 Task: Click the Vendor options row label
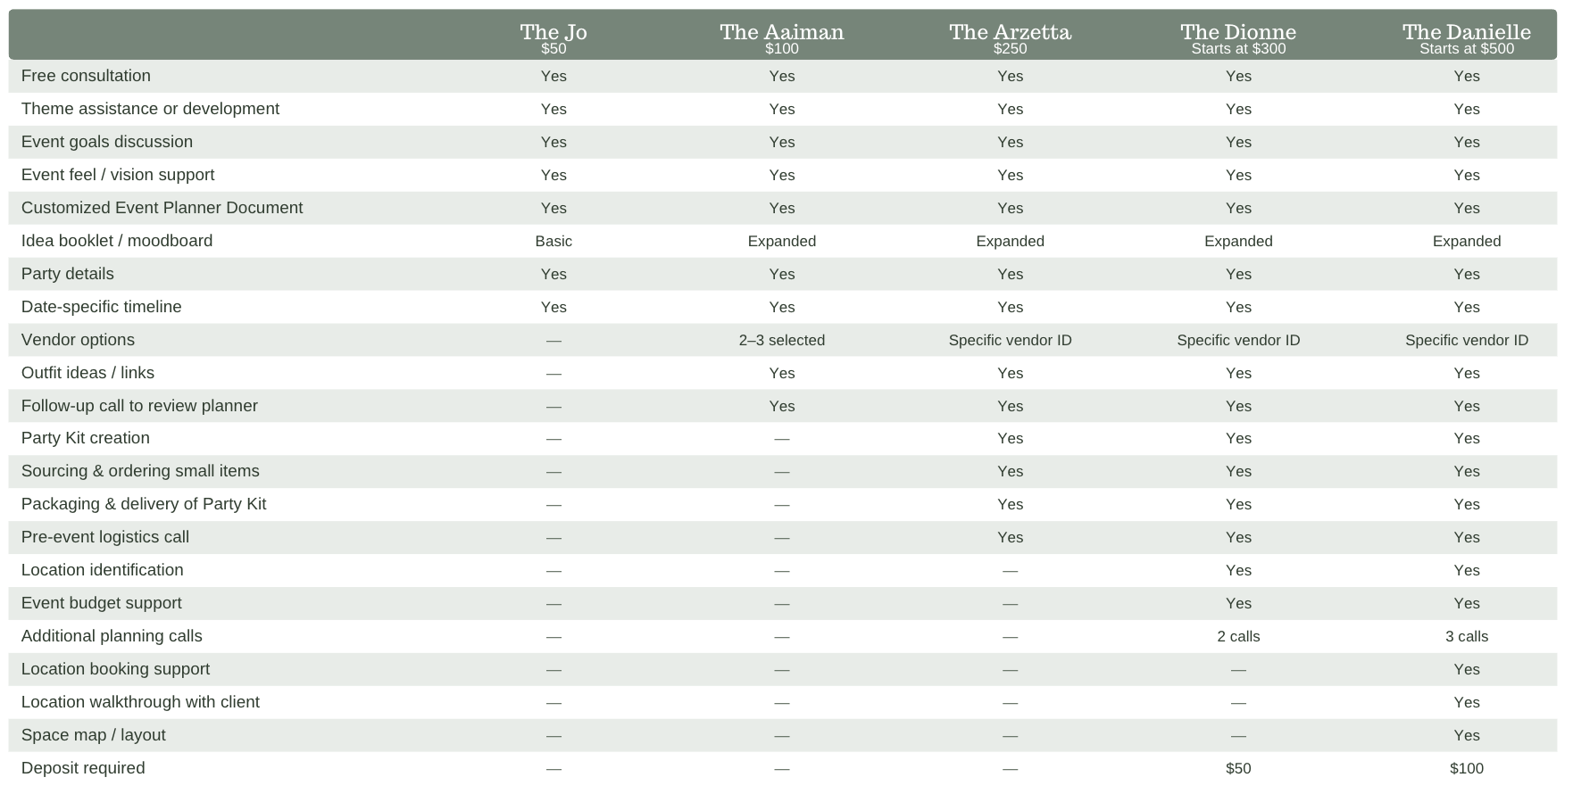click(x=78, y=340)
